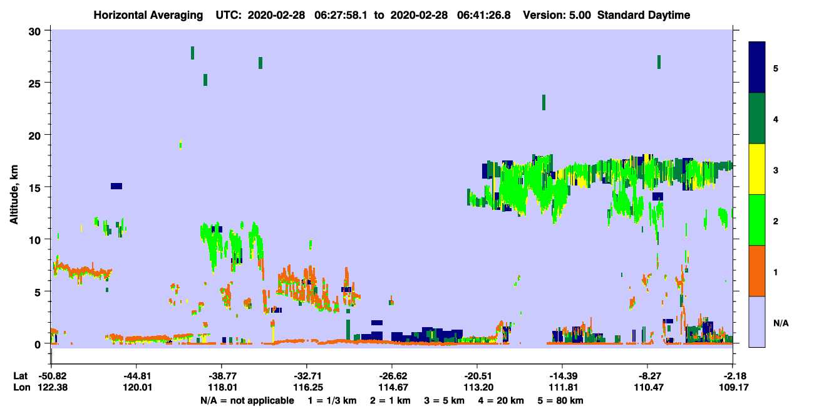Viewport: 814px width, 418px height.
Task: Click the longitude value 109.17
Action: pyautogui.click(x=733, y=387)
